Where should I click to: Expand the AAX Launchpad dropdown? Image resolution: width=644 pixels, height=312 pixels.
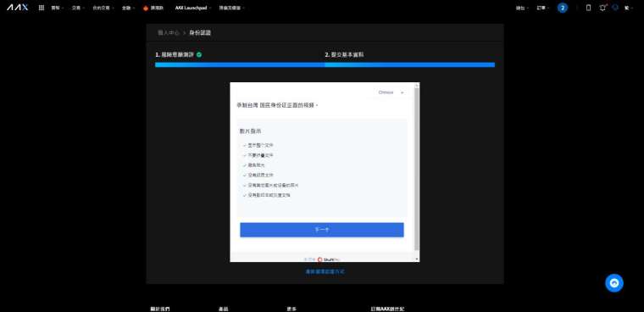(x=193, y=8)
